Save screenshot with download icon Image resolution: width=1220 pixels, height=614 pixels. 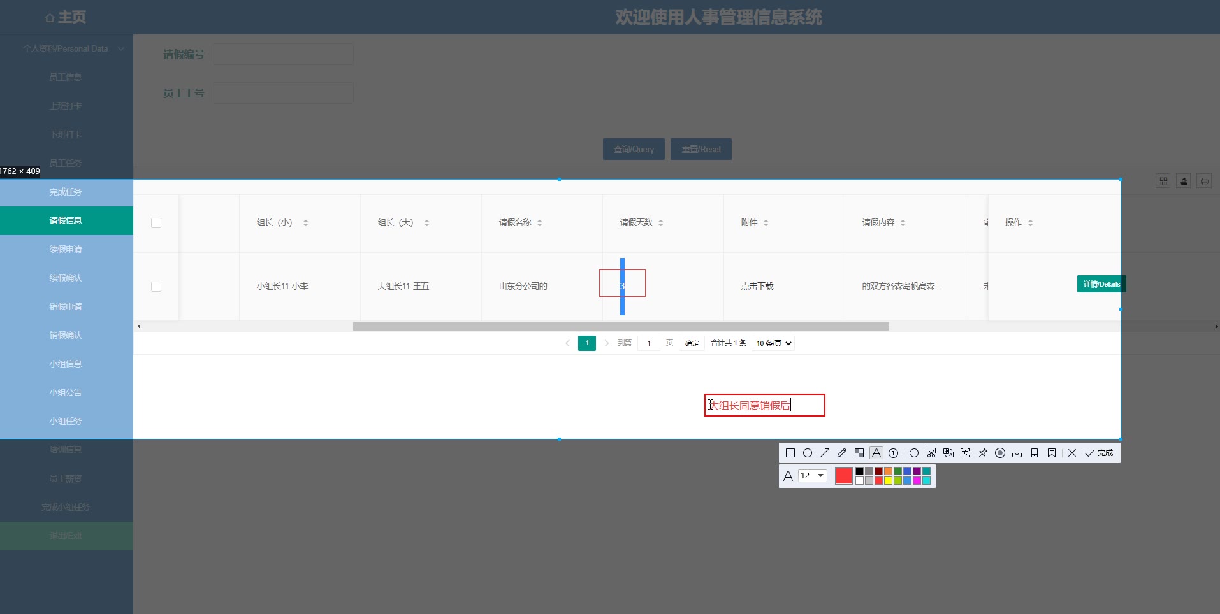(x=1017, y=453)
